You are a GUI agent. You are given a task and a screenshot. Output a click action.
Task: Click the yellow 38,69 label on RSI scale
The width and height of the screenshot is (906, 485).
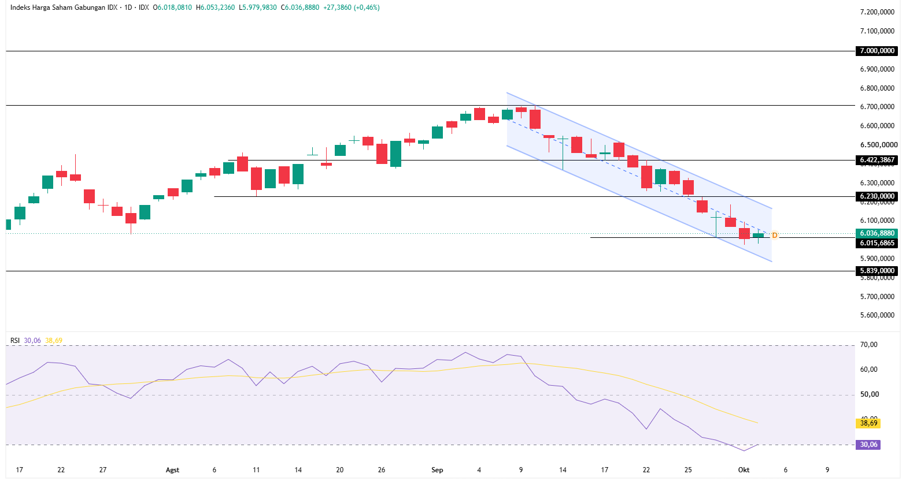[x=868, y=423]
